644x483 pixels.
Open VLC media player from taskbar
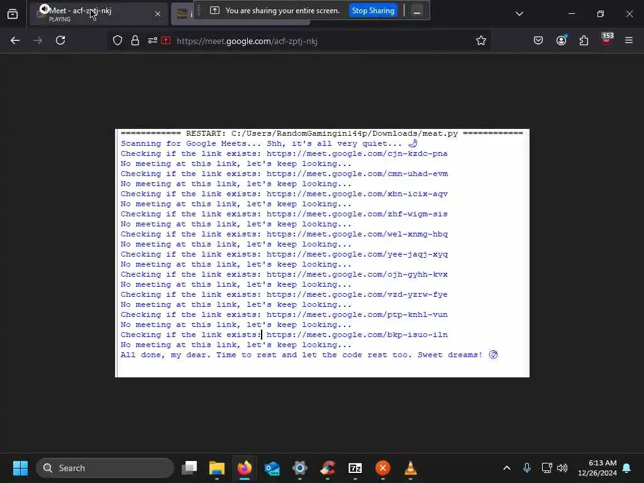click(410, 468)
